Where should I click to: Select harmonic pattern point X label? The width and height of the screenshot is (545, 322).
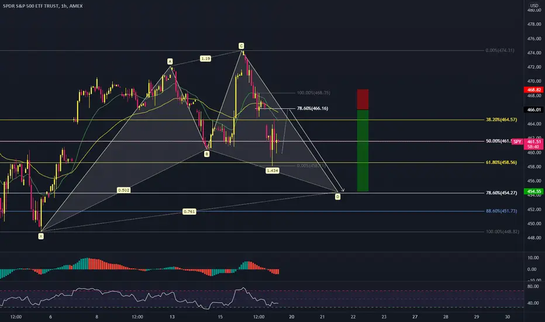click(x=41, y=237)
